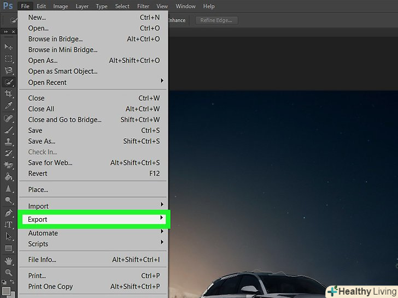Expand the Export submenu

94,219
